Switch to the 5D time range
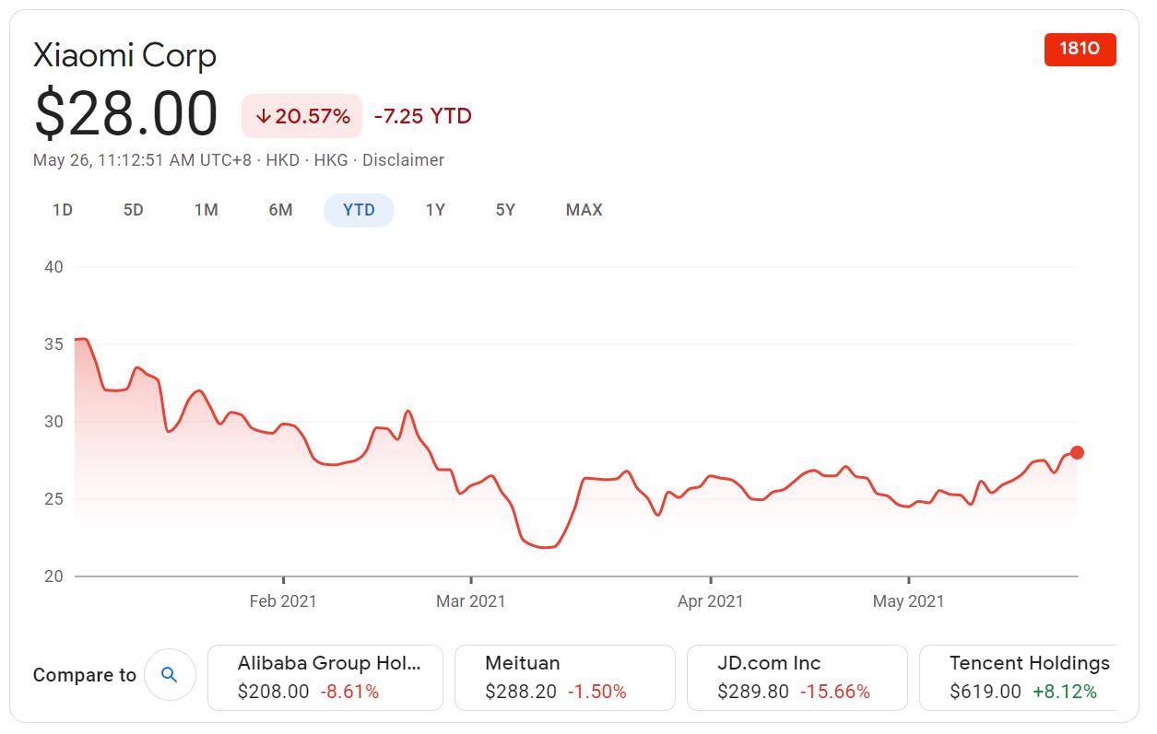This screenshot has height=734, width=1157. tap(133, 210)
